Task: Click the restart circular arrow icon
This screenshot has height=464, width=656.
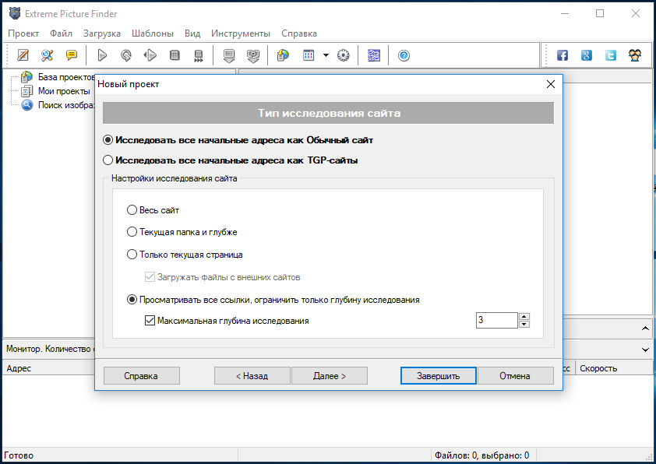Action: (126, 55)
